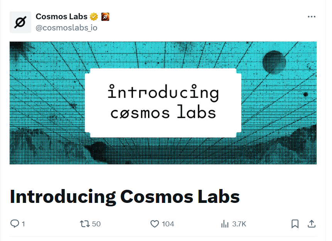Click the orange affiliate badge next to name
The height and width of the screenshot is (241, 332).
click(105, 17)
